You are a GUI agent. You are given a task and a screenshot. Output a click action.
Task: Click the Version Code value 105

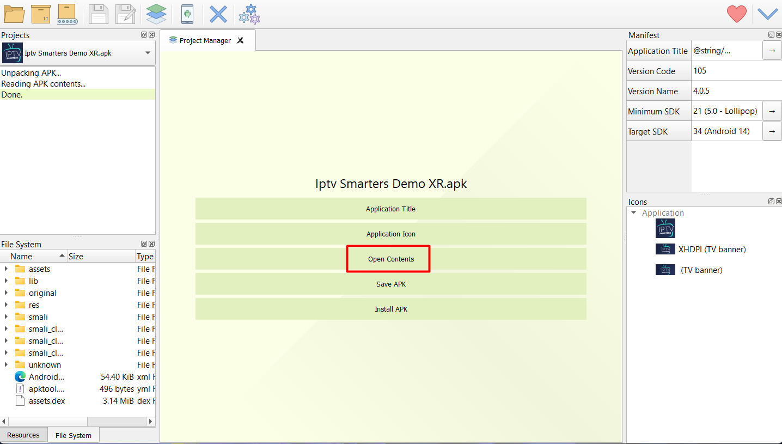click(736, 71)
